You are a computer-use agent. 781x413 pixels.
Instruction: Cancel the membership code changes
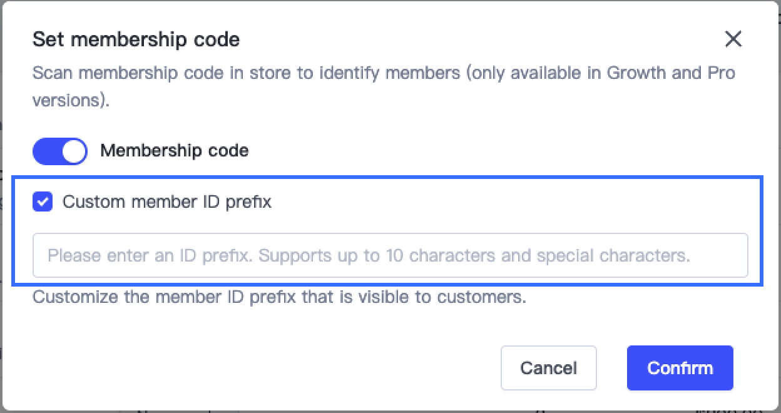pyautogui.click(x=548, y=368)
